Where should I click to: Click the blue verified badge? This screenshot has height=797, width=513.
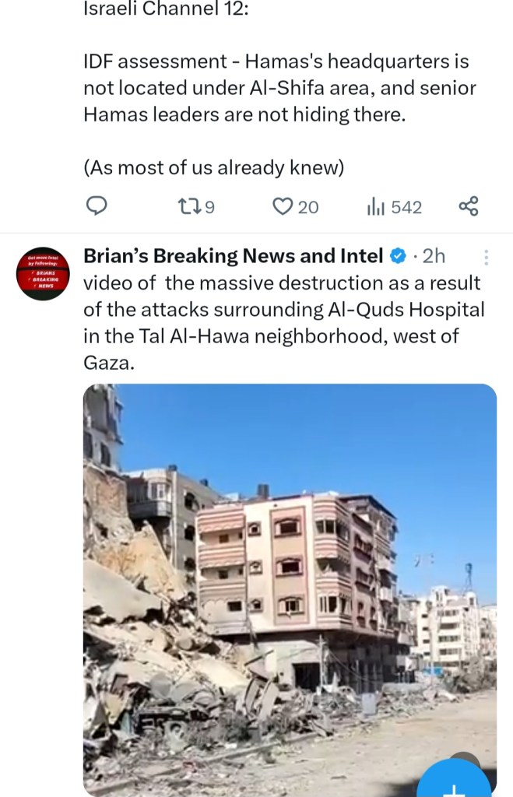pyautogui.click(x=398, y=256)
